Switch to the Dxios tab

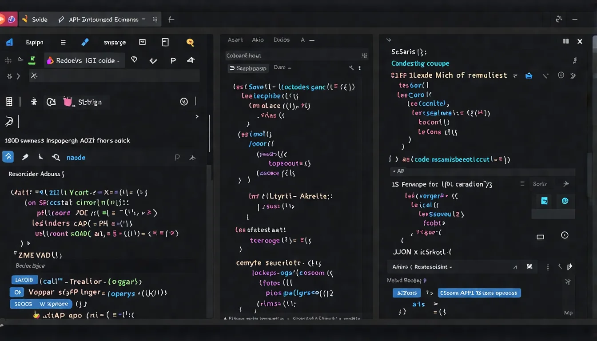[282, 40]
